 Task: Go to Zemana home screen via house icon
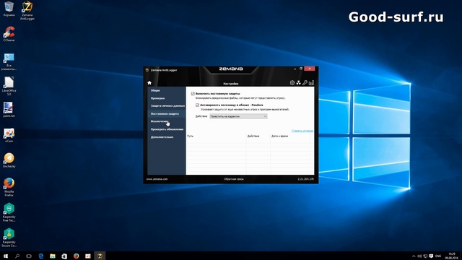click(x=149, y=83)
